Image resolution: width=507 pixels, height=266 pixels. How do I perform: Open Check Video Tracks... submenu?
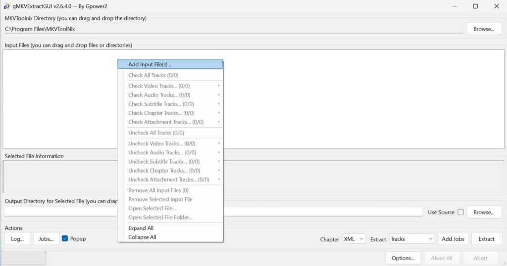tap(170, 86)
